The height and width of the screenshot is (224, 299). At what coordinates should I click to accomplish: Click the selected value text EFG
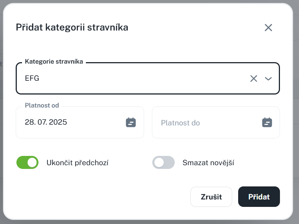point(32,79)
